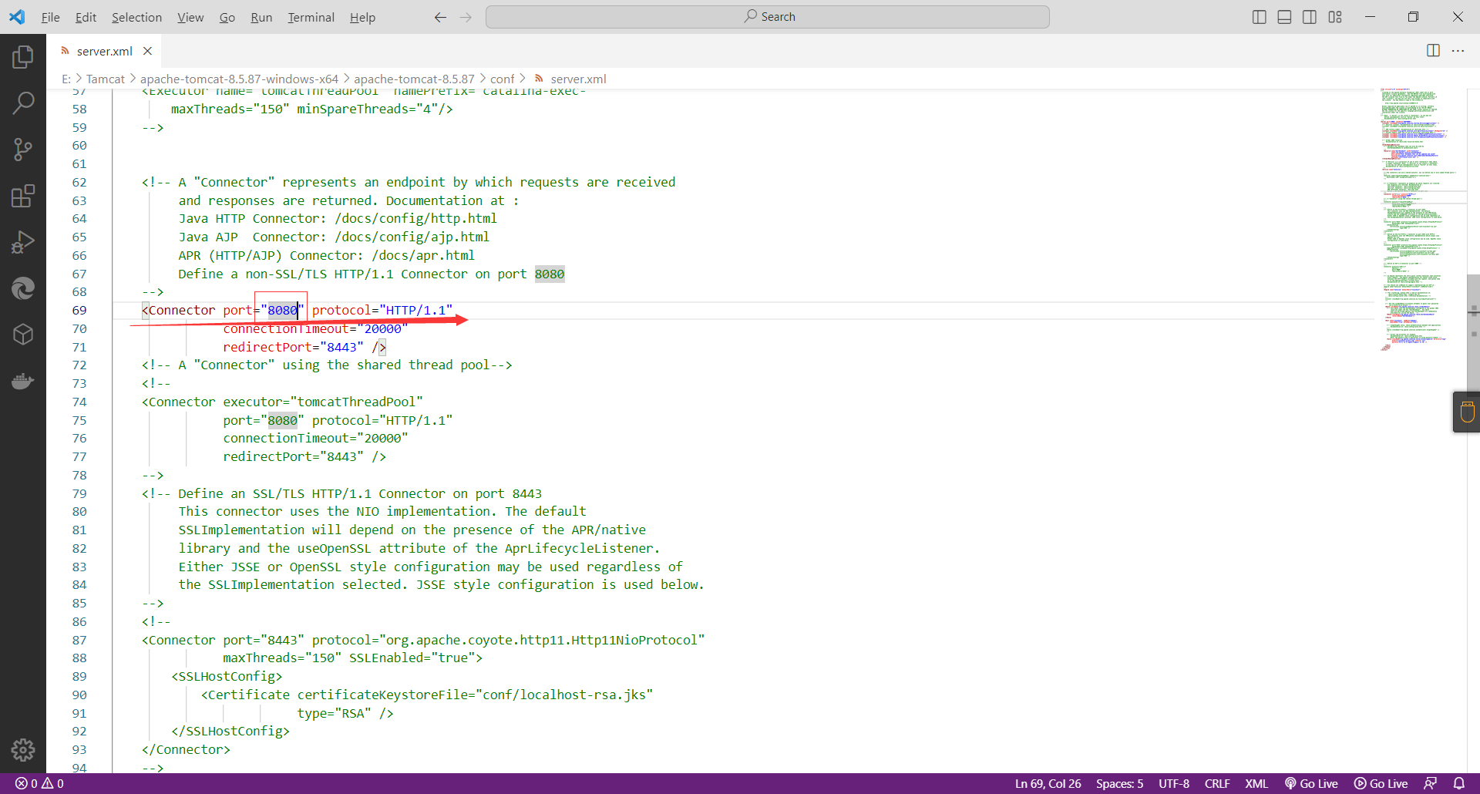Viewport: 1480px width, 794px height.
Task: Change end of line CRLF setting
Action: coord(1217,783)
